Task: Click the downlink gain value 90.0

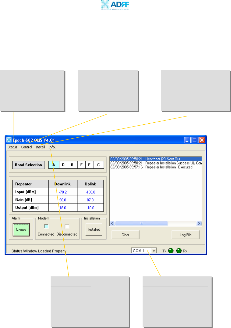Action: pos(63,200)
